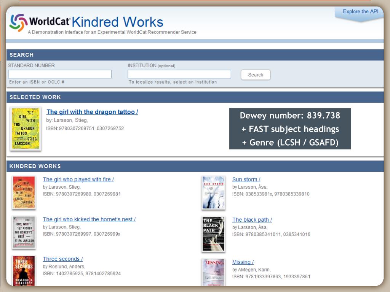Click The girl who played with fire cover
The width and height of the screenshot is (390, 292).
[24, 193]
